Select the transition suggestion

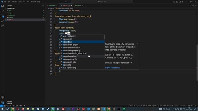pyautogui.click(x=82, y=42)
